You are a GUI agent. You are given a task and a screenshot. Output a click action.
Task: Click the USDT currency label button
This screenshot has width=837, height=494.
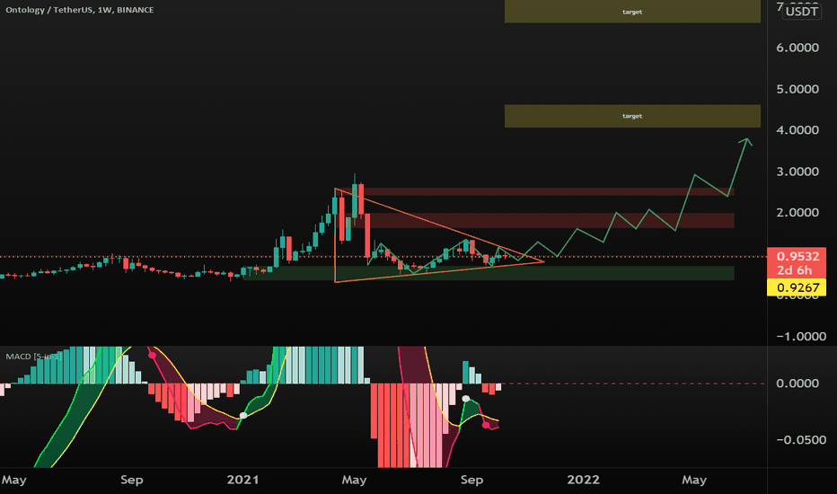click(801, 11)
